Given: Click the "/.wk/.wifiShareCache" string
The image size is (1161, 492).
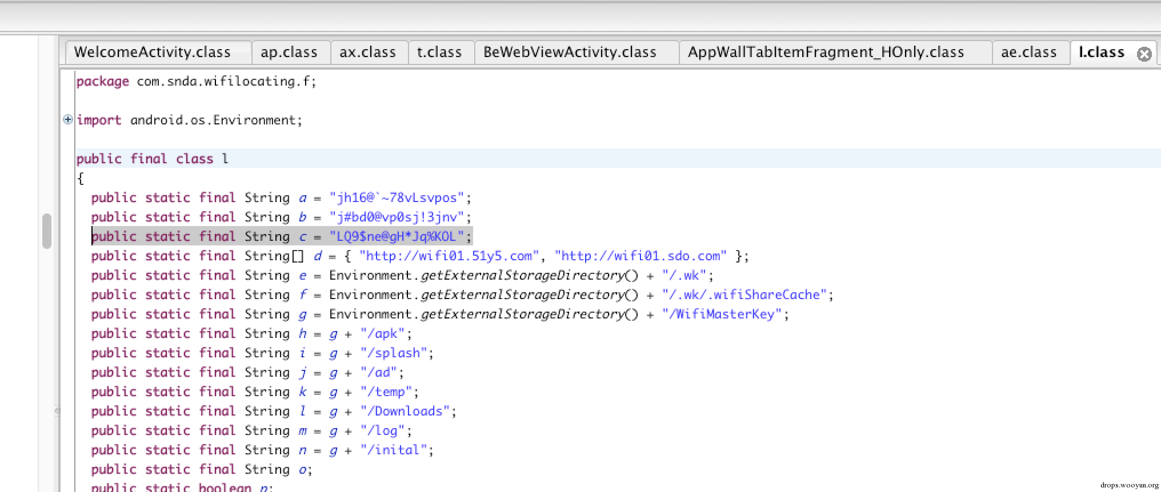Looking at the screenshot, I should pyautogui.click(x=744, y=295).
